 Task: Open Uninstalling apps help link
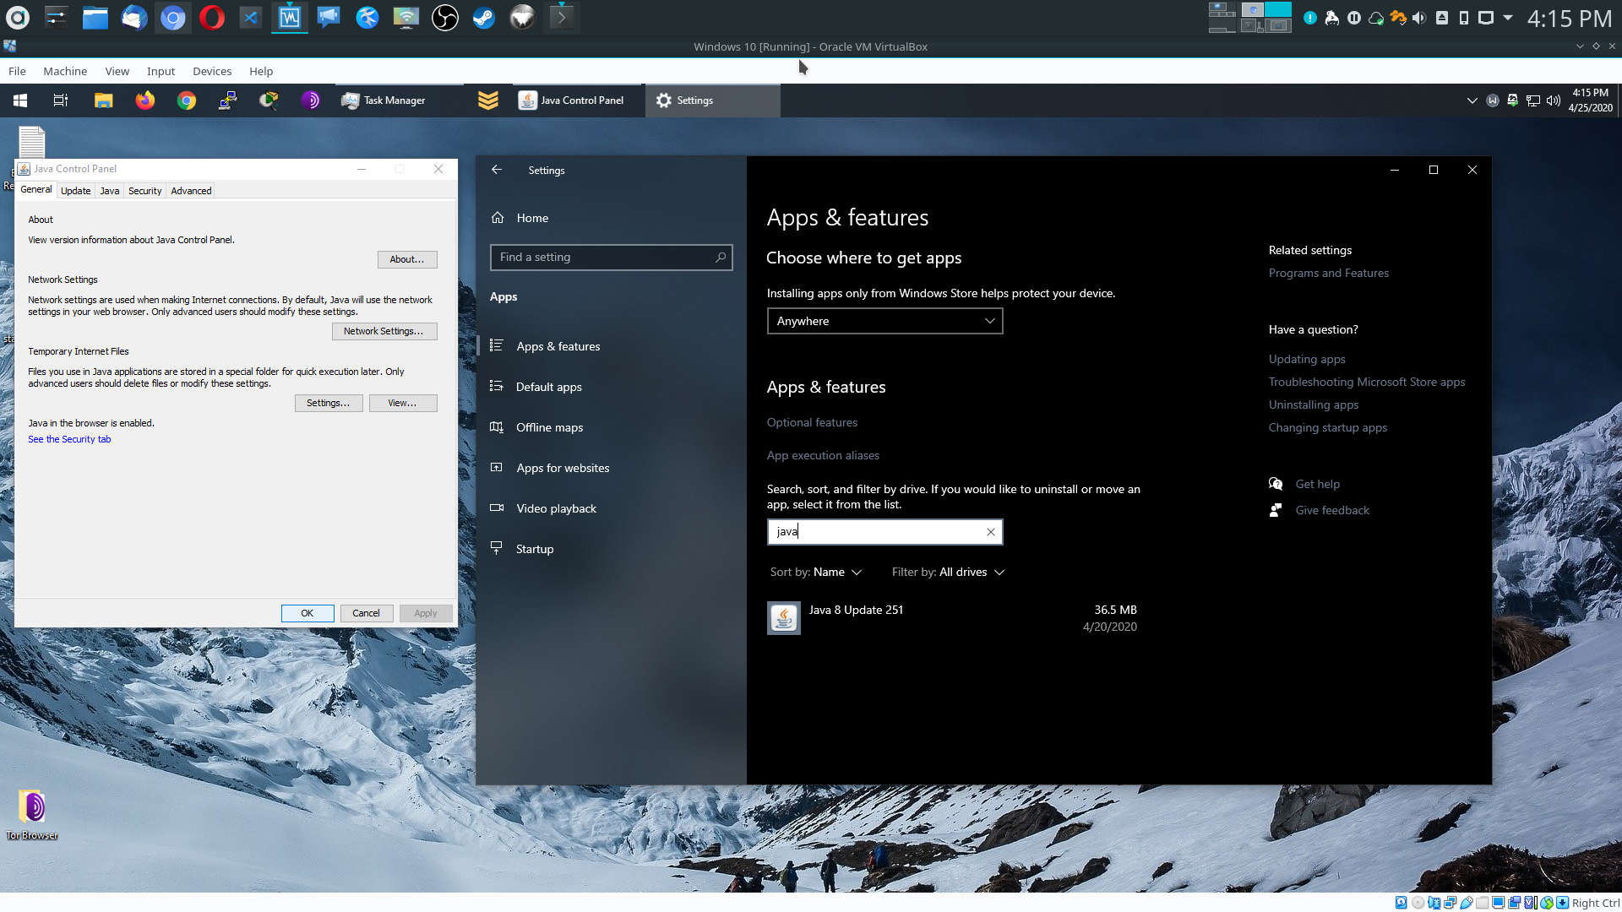(1314, 405)
